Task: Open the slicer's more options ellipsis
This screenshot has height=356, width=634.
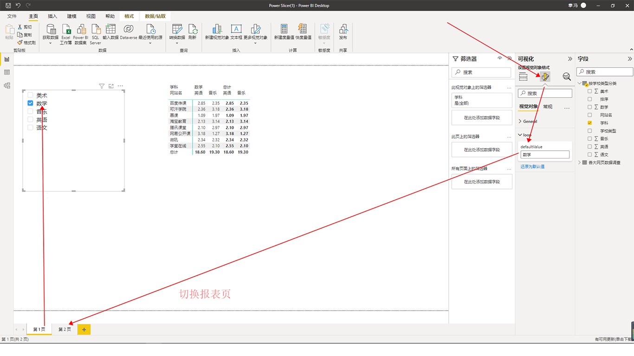Action: [120, 86]
